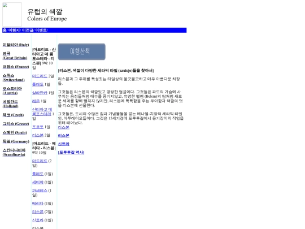Choose 스위스 (Switzerland) from country list

(x=14, y=77)
